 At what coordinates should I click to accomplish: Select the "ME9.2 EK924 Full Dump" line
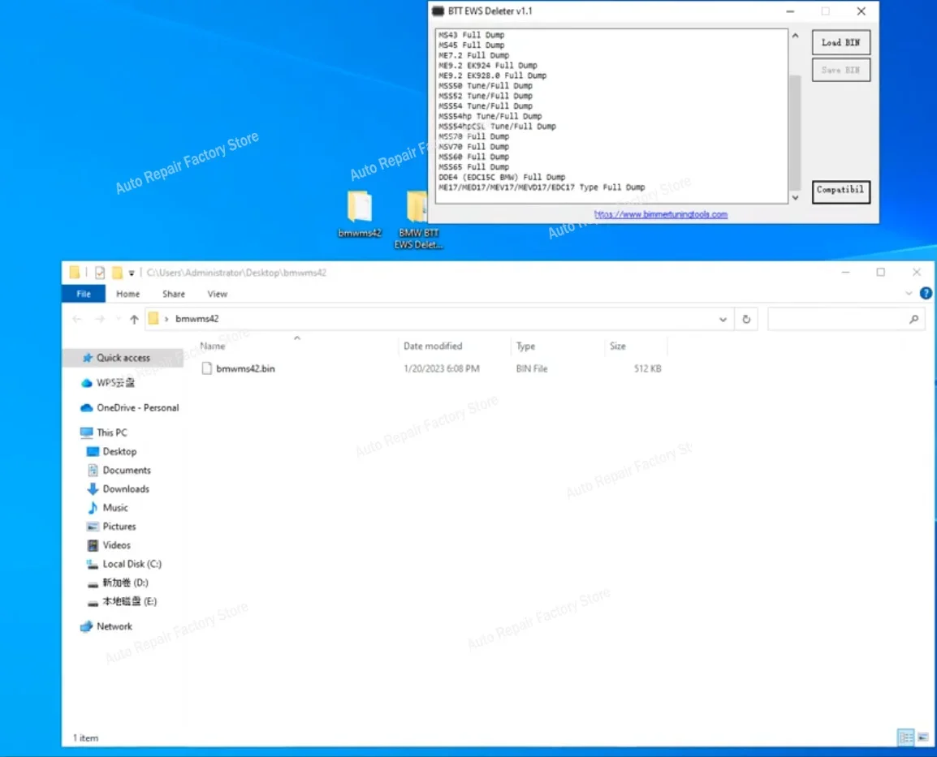click(x=488, y=65)
